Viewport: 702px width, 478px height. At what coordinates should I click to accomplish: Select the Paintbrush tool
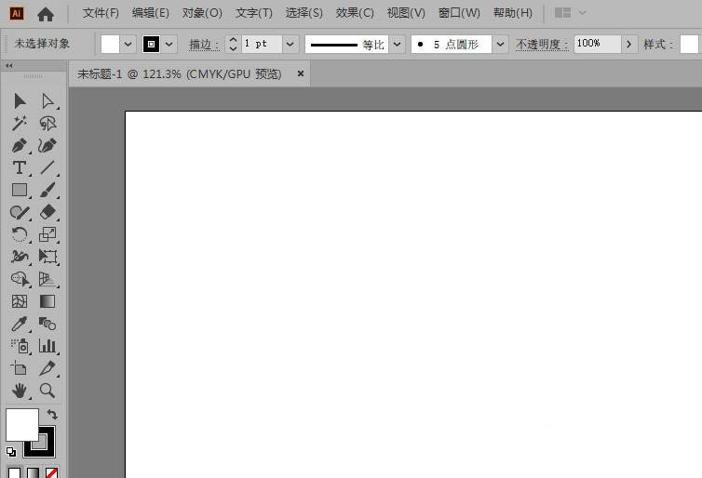[47, 190]
